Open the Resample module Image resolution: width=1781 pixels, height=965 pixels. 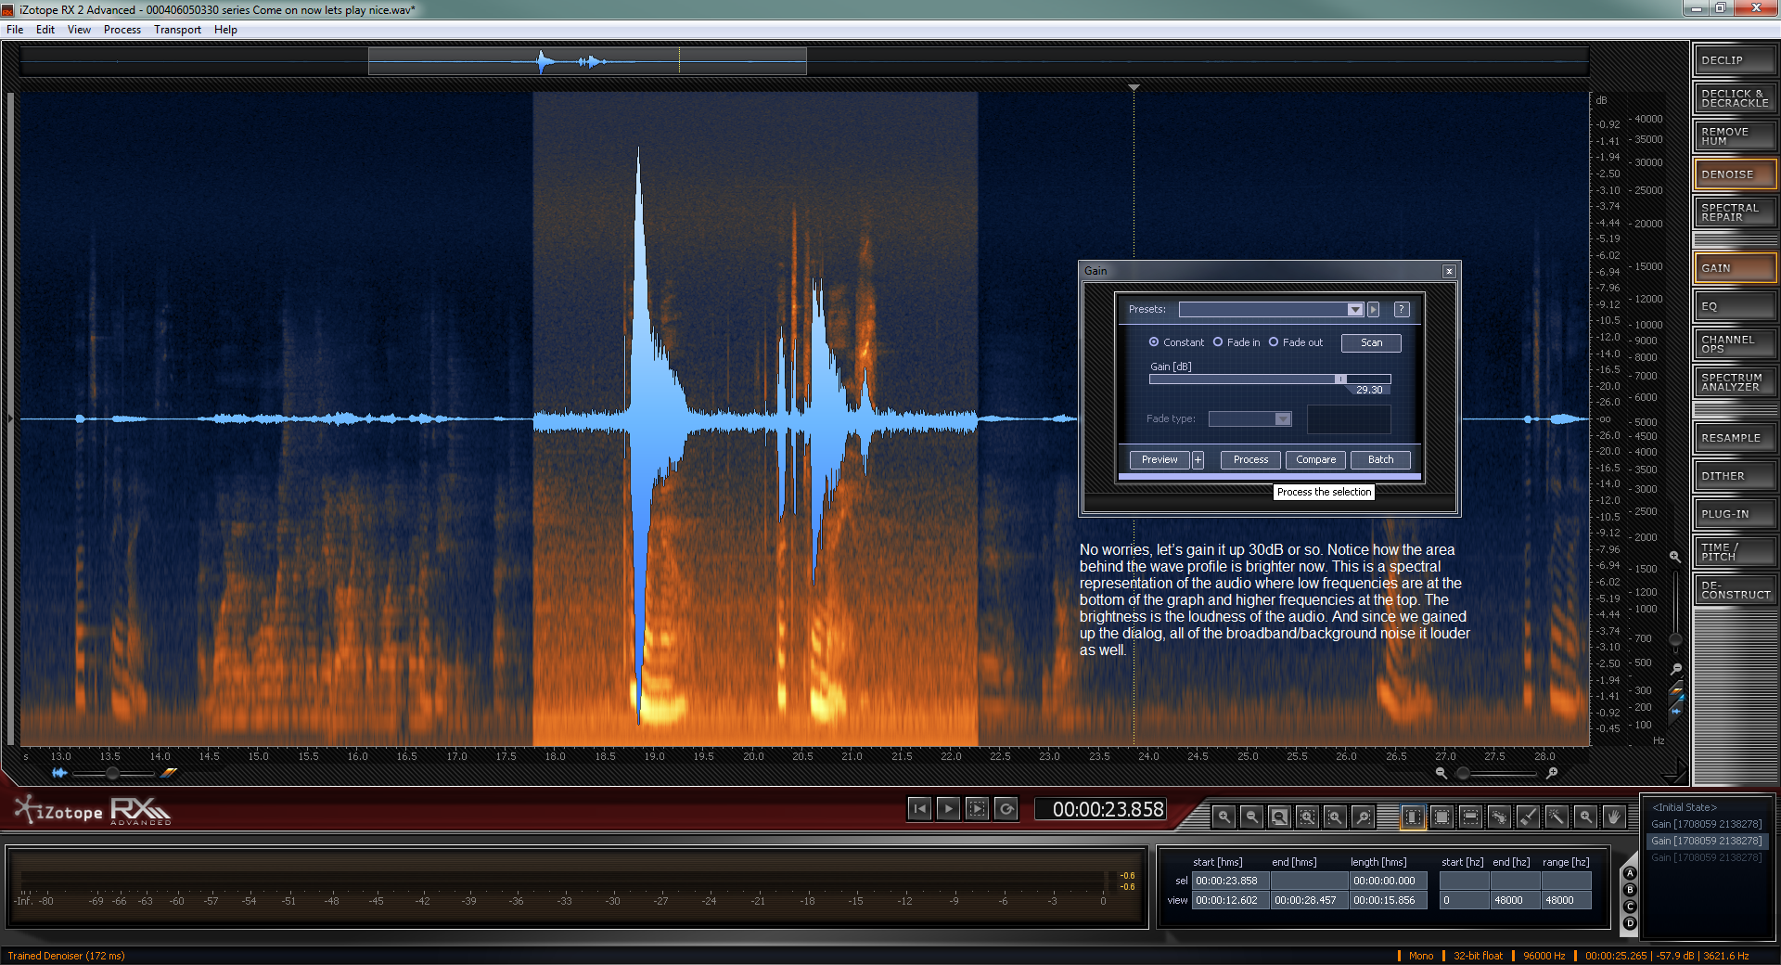click(x=1735, y=438)
